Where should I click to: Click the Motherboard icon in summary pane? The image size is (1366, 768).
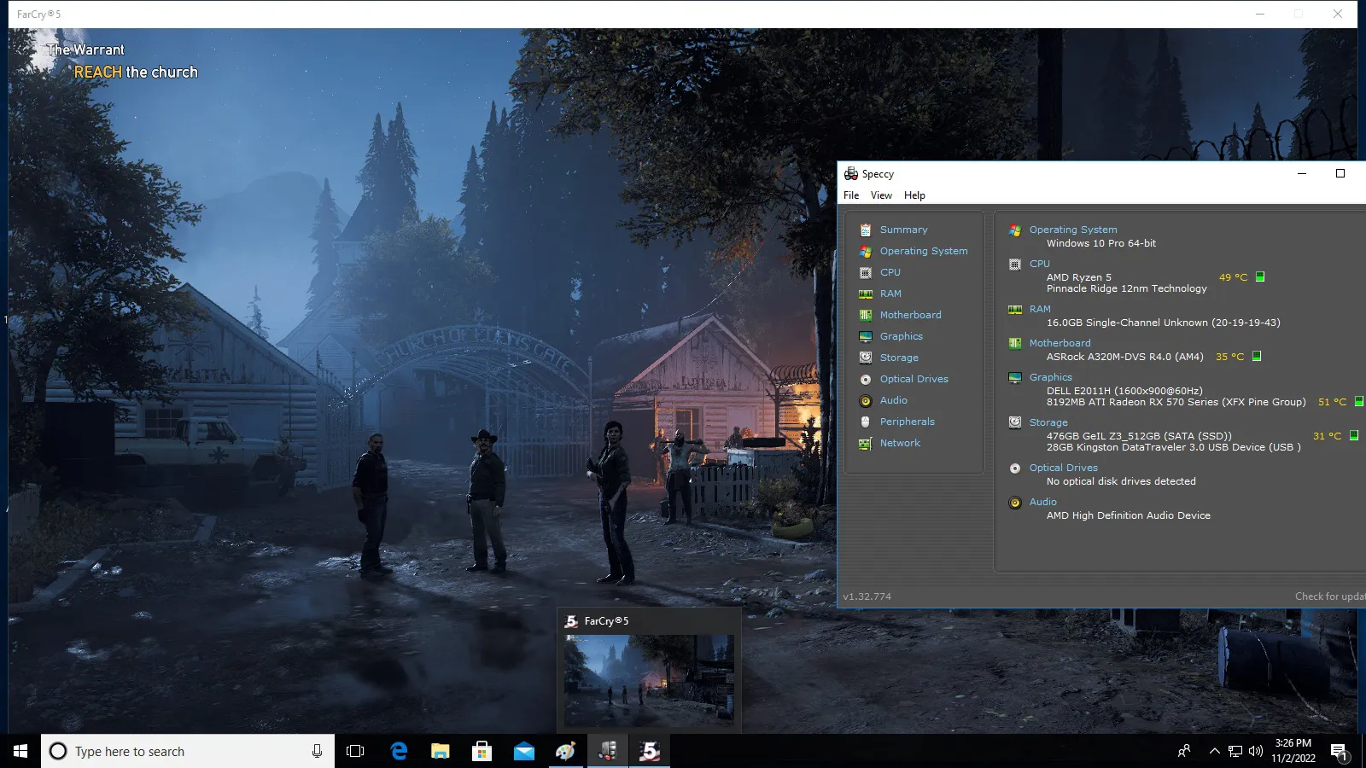[x=1015, y=343]
